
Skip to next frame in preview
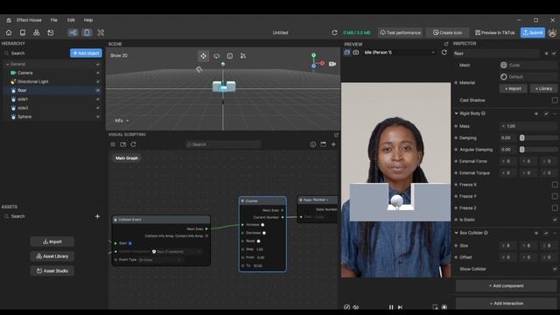(x=400, y=307)
